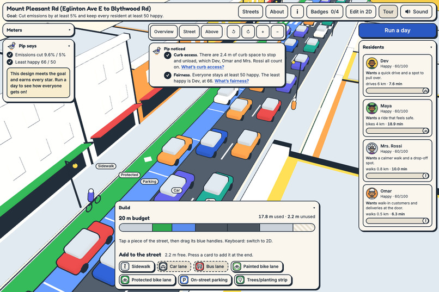Select the green segment in budget bar
This screenshot has width=439, height=292.
click(162, 227)
